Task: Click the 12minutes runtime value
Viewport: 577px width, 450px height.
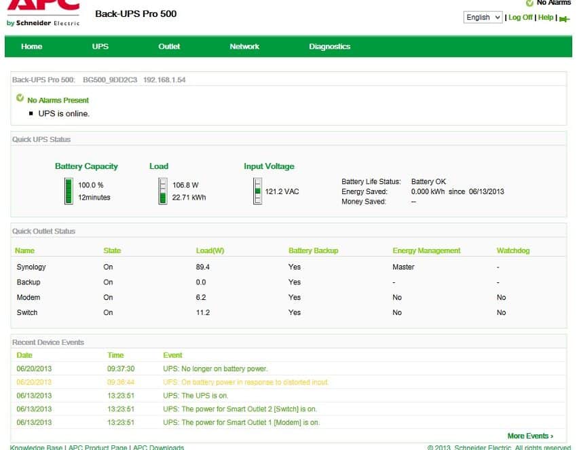Action: pos(94,198)
